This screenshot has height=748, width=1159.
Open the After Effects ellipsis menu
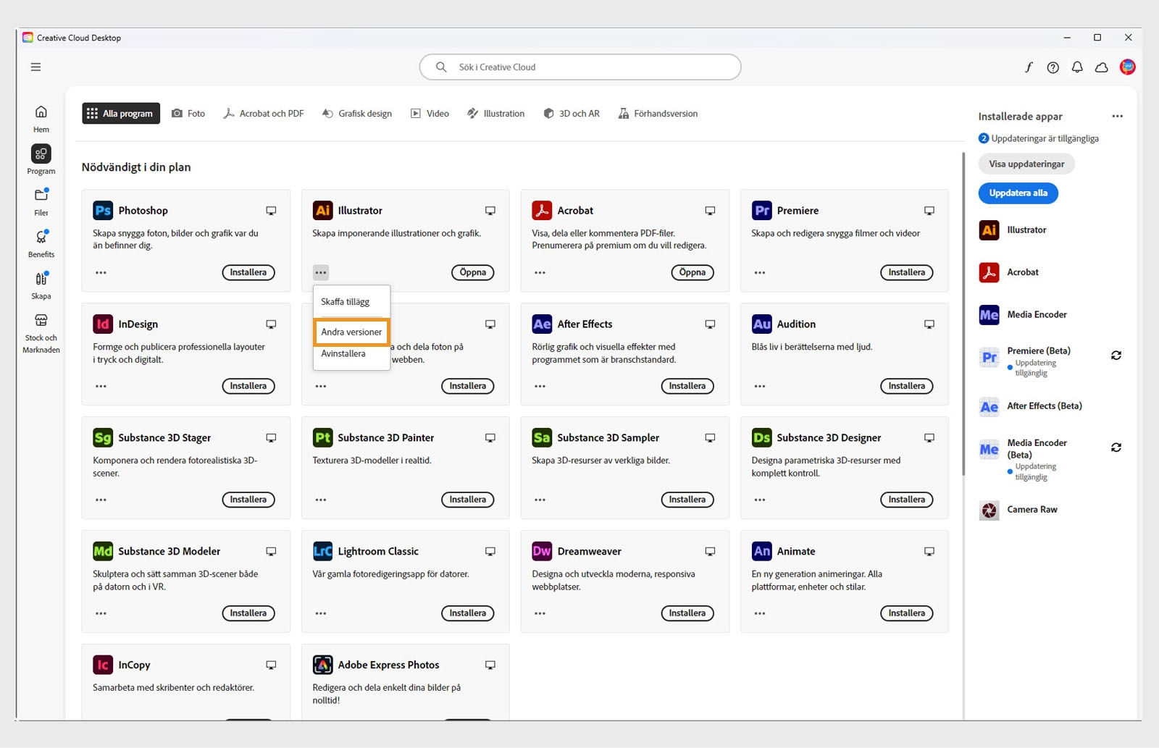click(540, 386)
